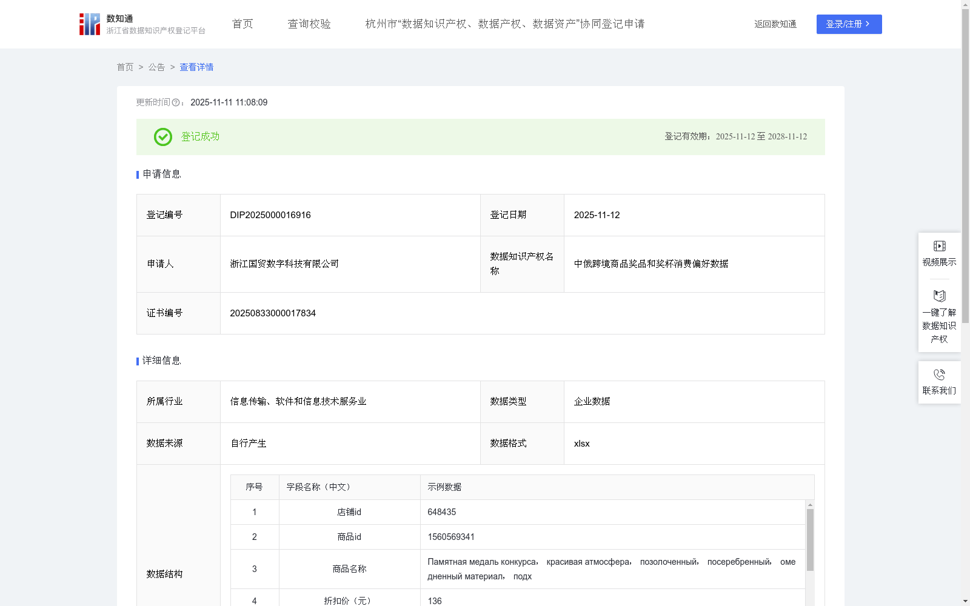The image size is (970, 606).
Task: Select data type value 企业数据
Action: 592,402
